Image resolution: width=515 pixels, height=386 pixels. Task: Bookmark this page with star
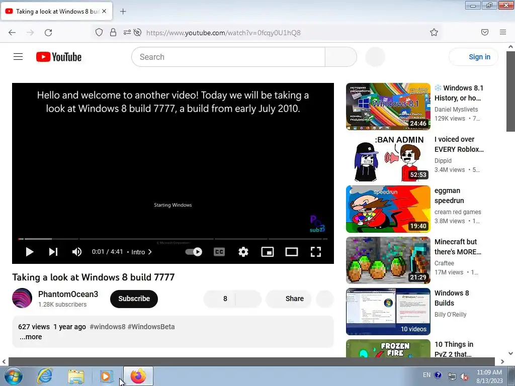coord(434,32)
